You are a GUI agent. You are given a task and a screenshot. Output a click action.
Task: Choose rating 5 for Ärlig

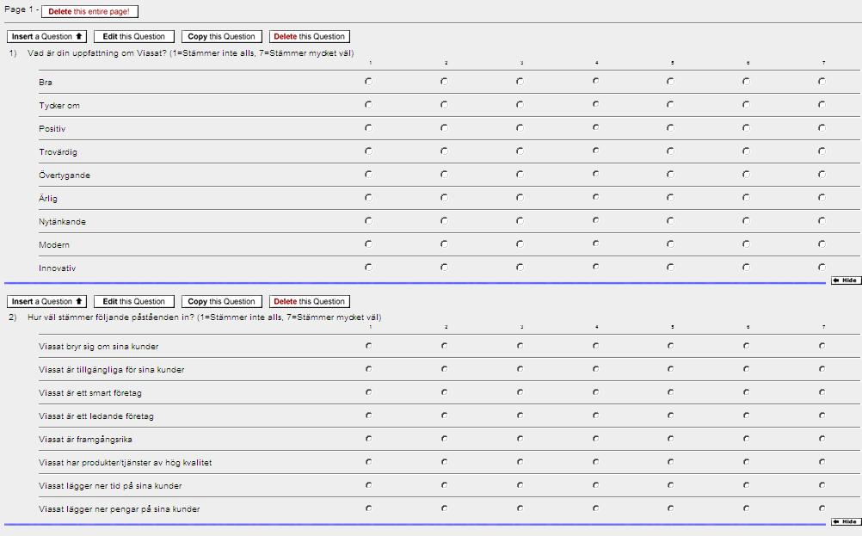pyautogui.click(x=670, y=197)
